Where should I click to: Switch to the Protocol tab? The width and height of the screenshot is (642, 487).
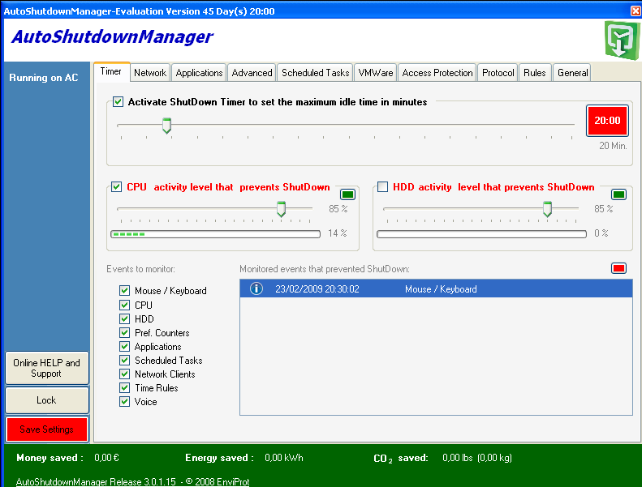click(x=498, y=73)
